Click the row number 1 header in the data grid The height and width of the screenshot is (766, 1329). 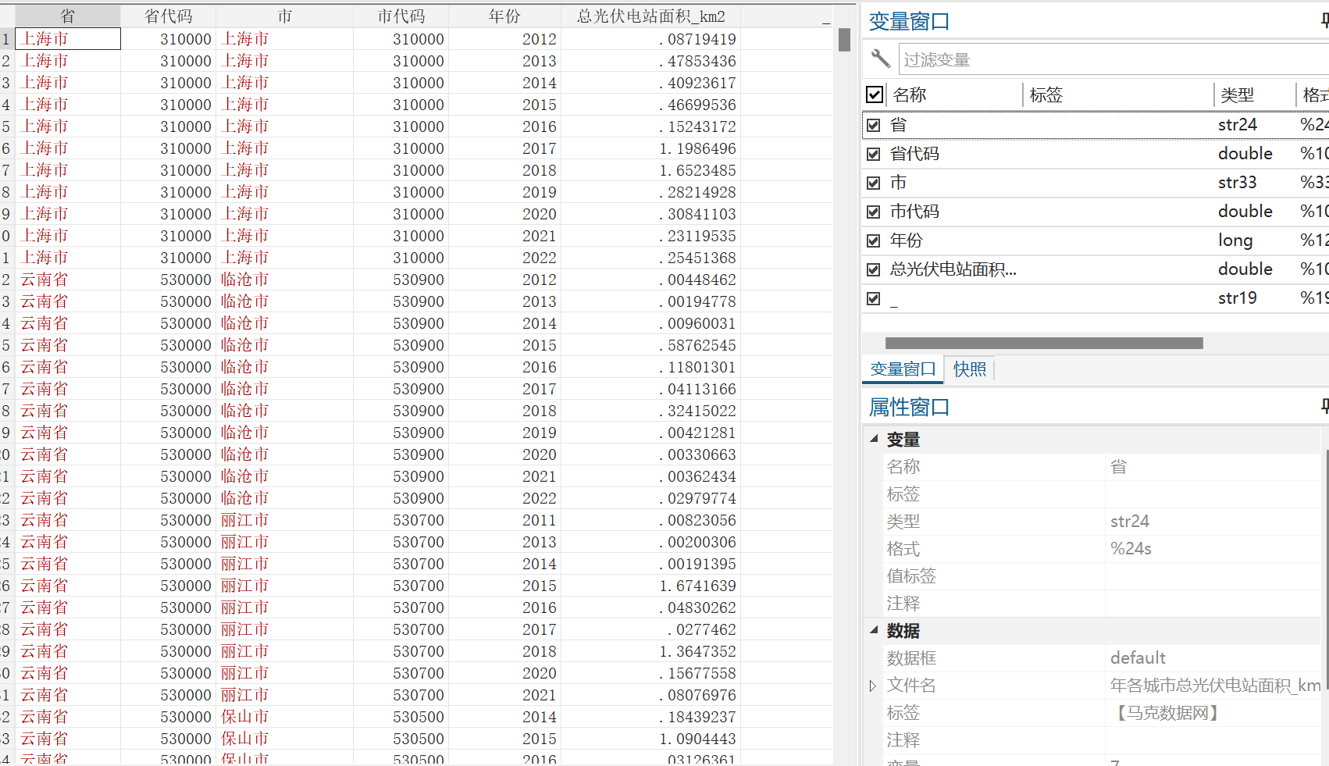(6, 39)
